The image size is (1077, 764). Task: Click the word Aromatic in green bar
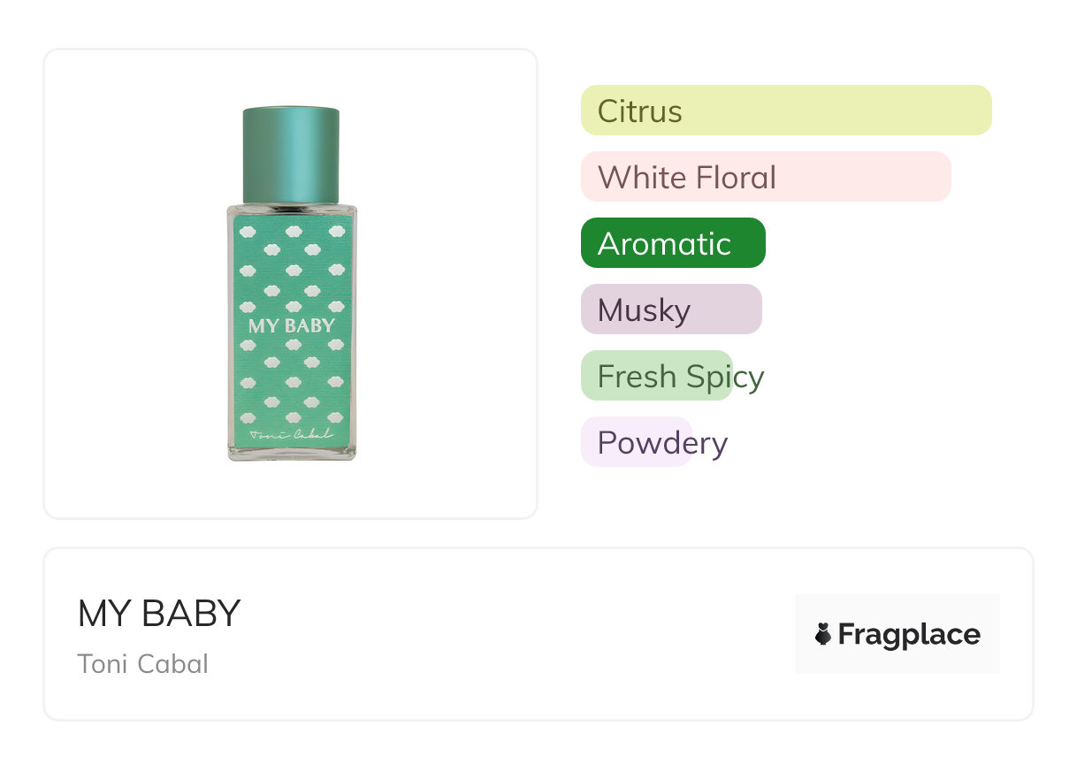[x=664, y=244]
